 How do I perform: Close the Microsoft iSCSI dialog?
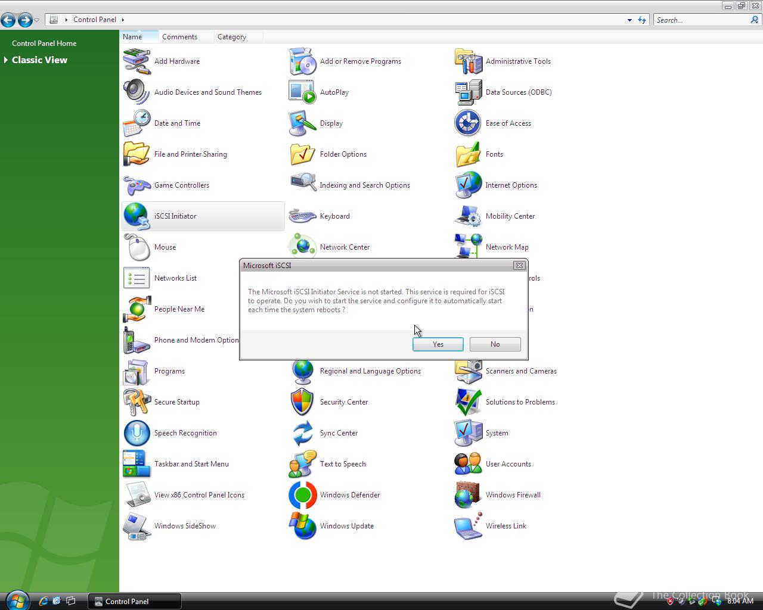click(x=519, y=266)
